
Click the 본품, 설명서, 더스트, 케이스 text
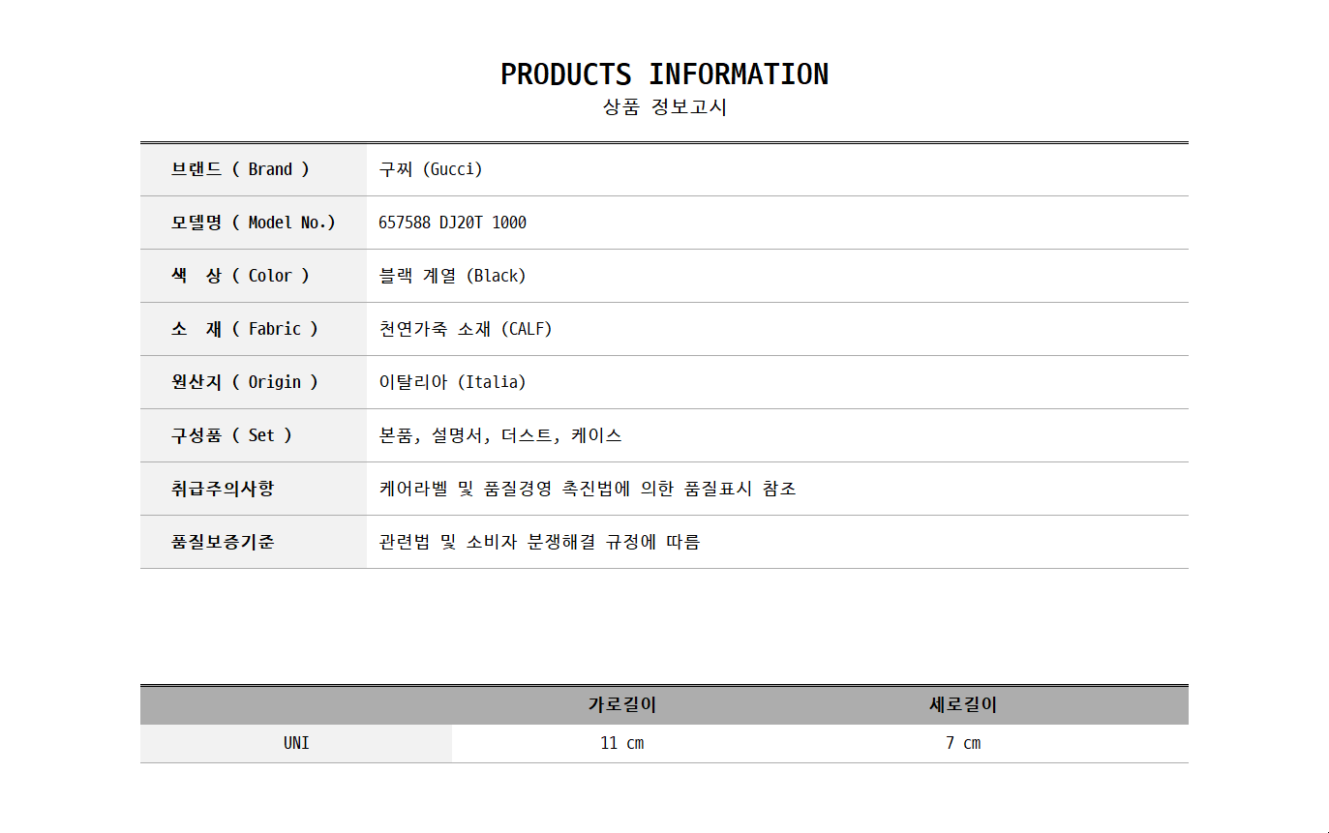tap(500, 435)
